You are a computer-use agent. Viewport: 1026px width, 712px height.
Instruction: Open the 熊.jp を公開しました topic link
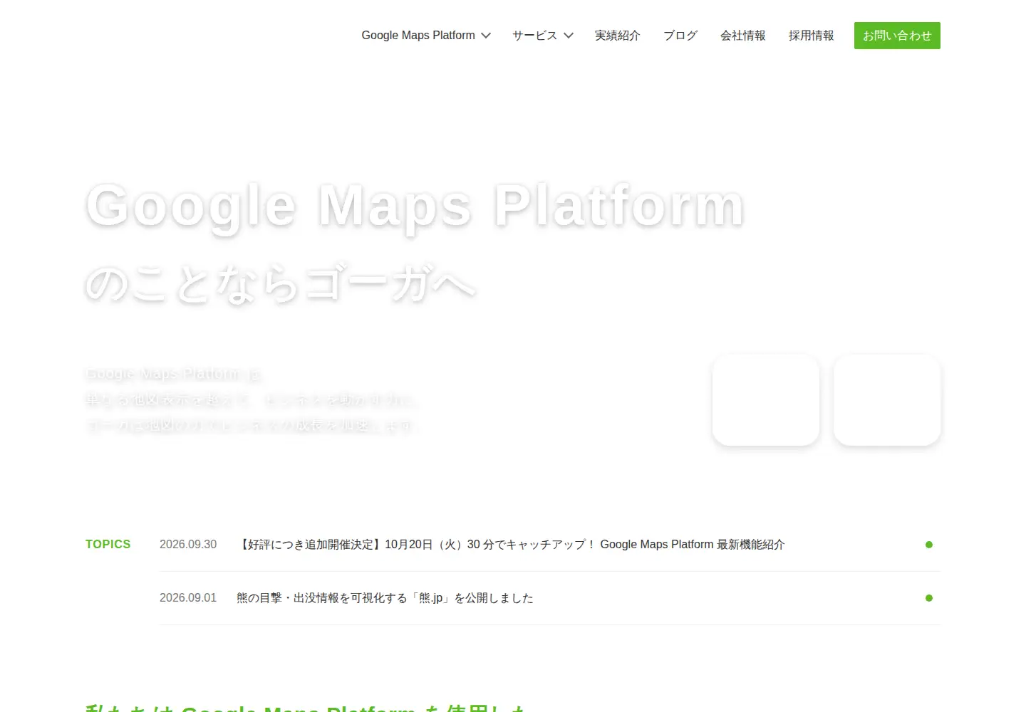tap(385, 598)
